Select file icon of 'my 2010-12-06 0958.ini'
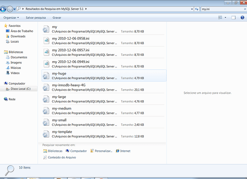247x179 pixels. 46,41
